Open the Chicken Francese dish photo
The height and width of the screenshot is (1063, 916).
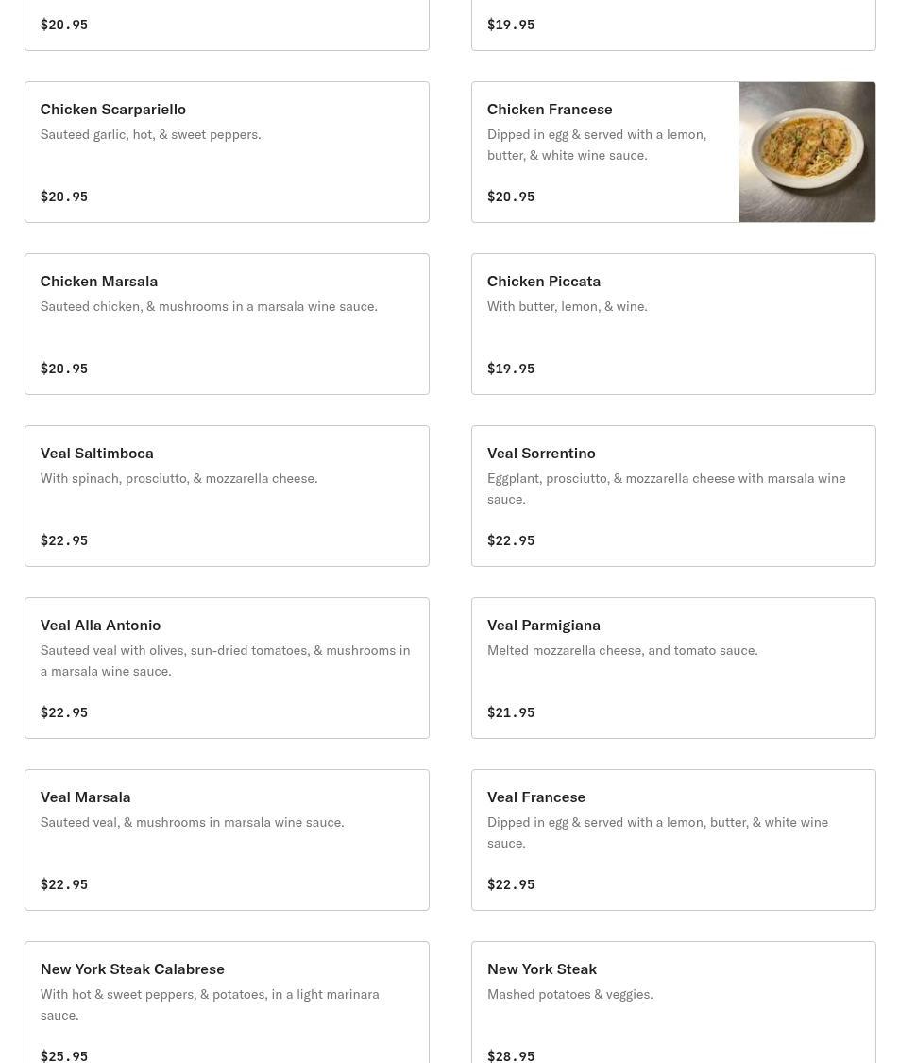pos(806,152)
